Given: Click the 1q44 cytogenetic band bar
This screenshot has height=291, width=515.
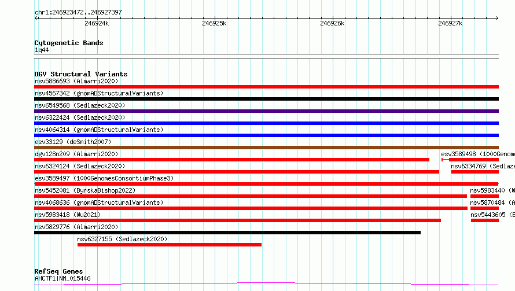Looking at the screenshot, I should pos(266,56).
